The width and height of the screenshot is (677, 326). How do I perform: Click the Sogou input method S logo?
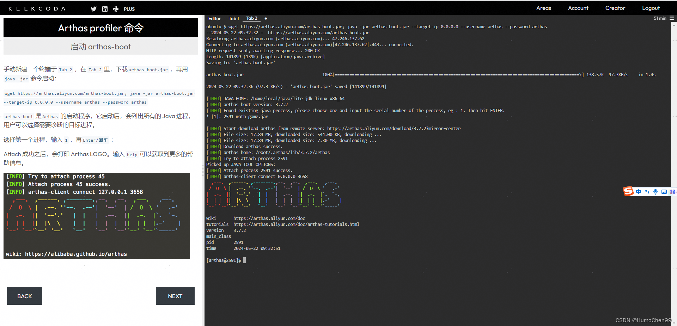coord(628,191)
